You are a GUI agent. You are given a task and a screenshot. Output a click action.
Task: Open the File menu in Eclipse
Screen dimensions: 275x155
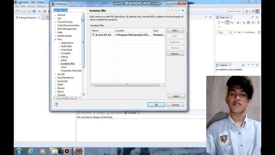(x=17, y=6)
